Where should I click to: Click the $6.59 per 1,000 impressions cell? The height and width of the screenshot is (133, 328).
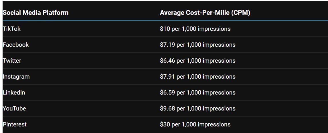click(x=198, y=93)
